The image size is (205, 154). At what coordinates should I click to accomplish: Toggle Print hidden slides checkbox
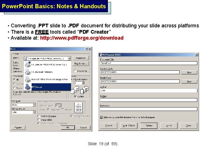coord(72,116)
